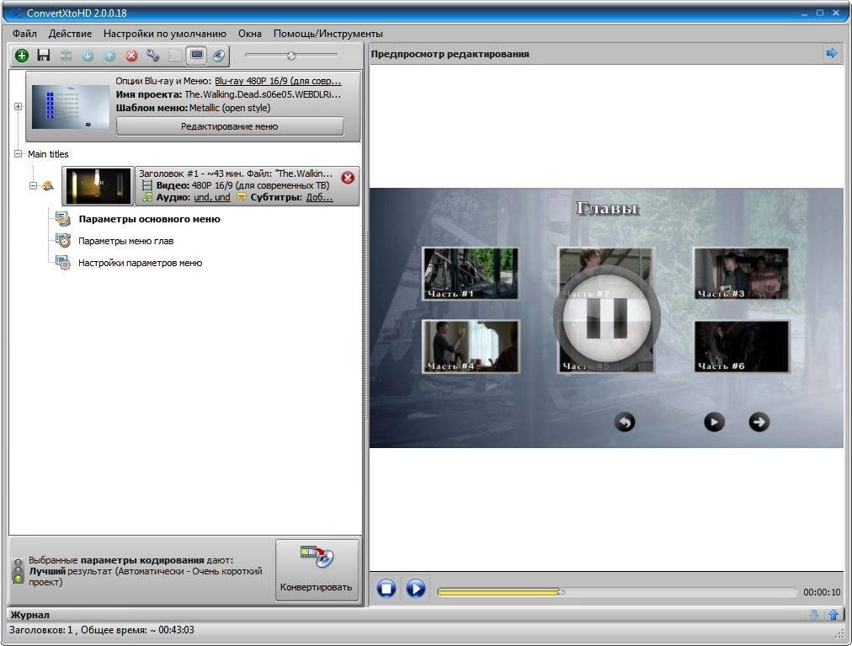Remove title with red X on Заголовок #1
This screenshot has width=852, height=646.
pyautogui.click(x=348, y=177)
